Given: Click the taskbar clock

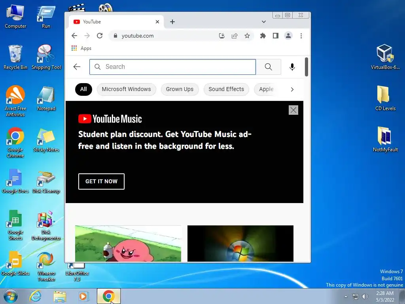Looking at the screenshot, I should [385, 296].
